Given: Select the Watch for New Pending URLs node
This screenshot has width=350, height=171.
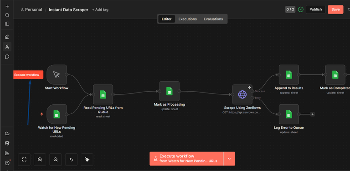Looking at the screenshot, I should [x=57, y=114].
